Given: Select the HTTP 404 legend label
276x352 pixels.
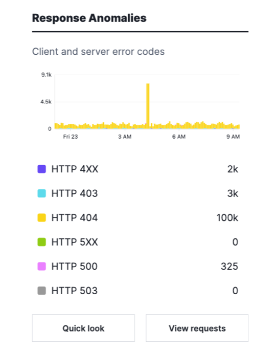Looking at the screenshot, I should pos(75,217).
